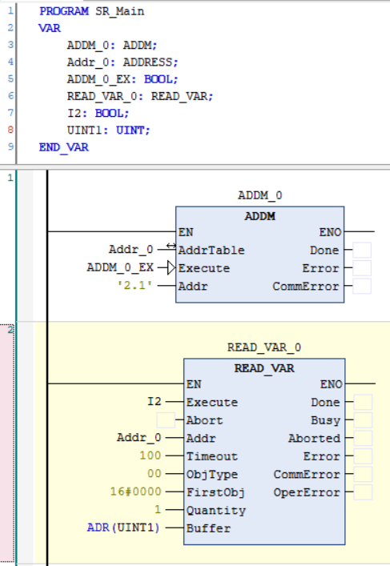Click the ADDM_0: ADDM; declaration
Image resolution: width=390 pixels, height=566 pixels.
(x=112, y=45)
